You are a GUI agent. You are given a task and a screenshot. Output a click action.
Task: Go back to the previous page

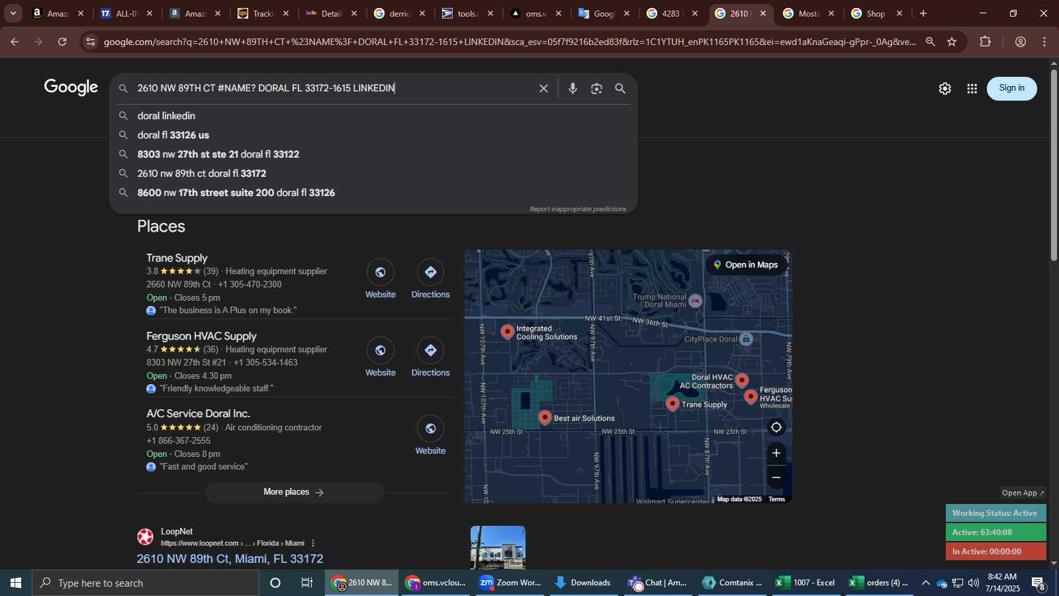point(15,42)
